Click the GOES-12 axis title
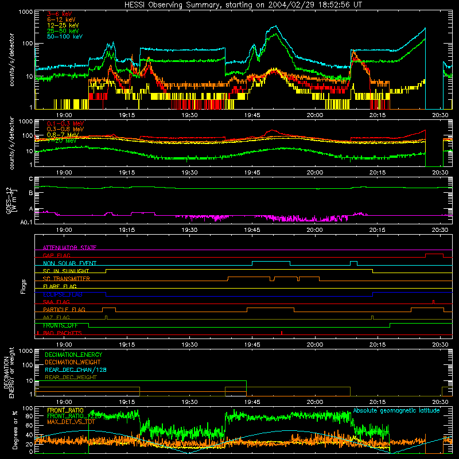Viewport: 459px width, 459px height. [11, 200]
